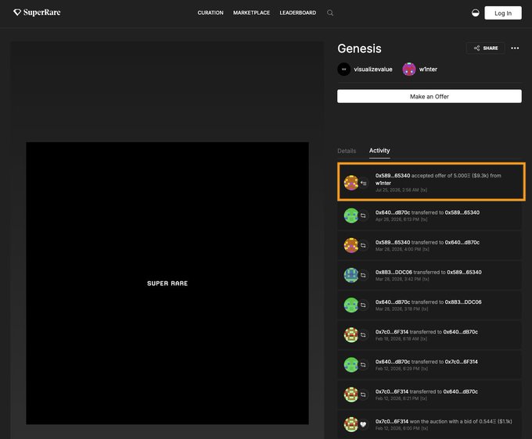The width and height of the screenshot is (532, 439).
Task: Click avatar on accepted offer row
Action: 351,183
